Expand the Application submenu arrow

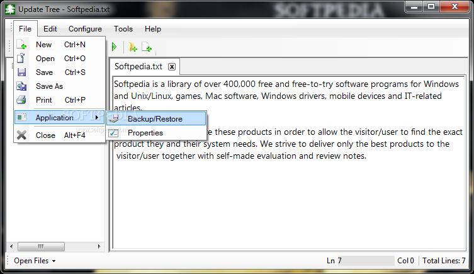click(x=97, y=117)
